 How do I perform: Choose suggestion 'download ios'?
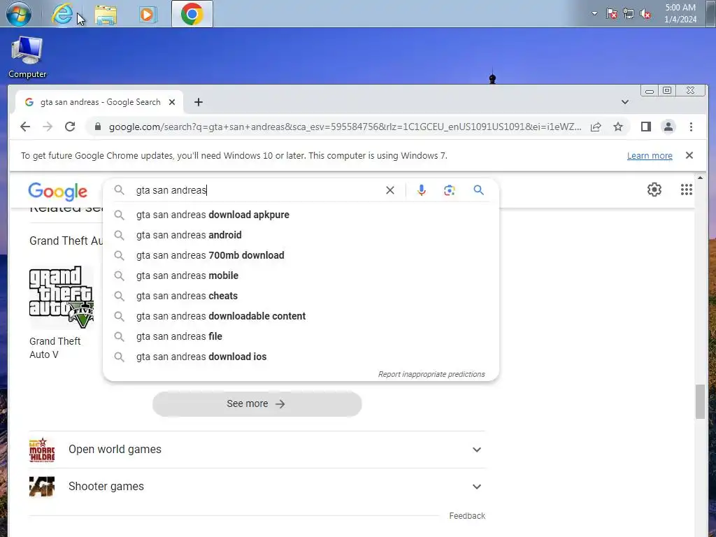tap(301, 357)
